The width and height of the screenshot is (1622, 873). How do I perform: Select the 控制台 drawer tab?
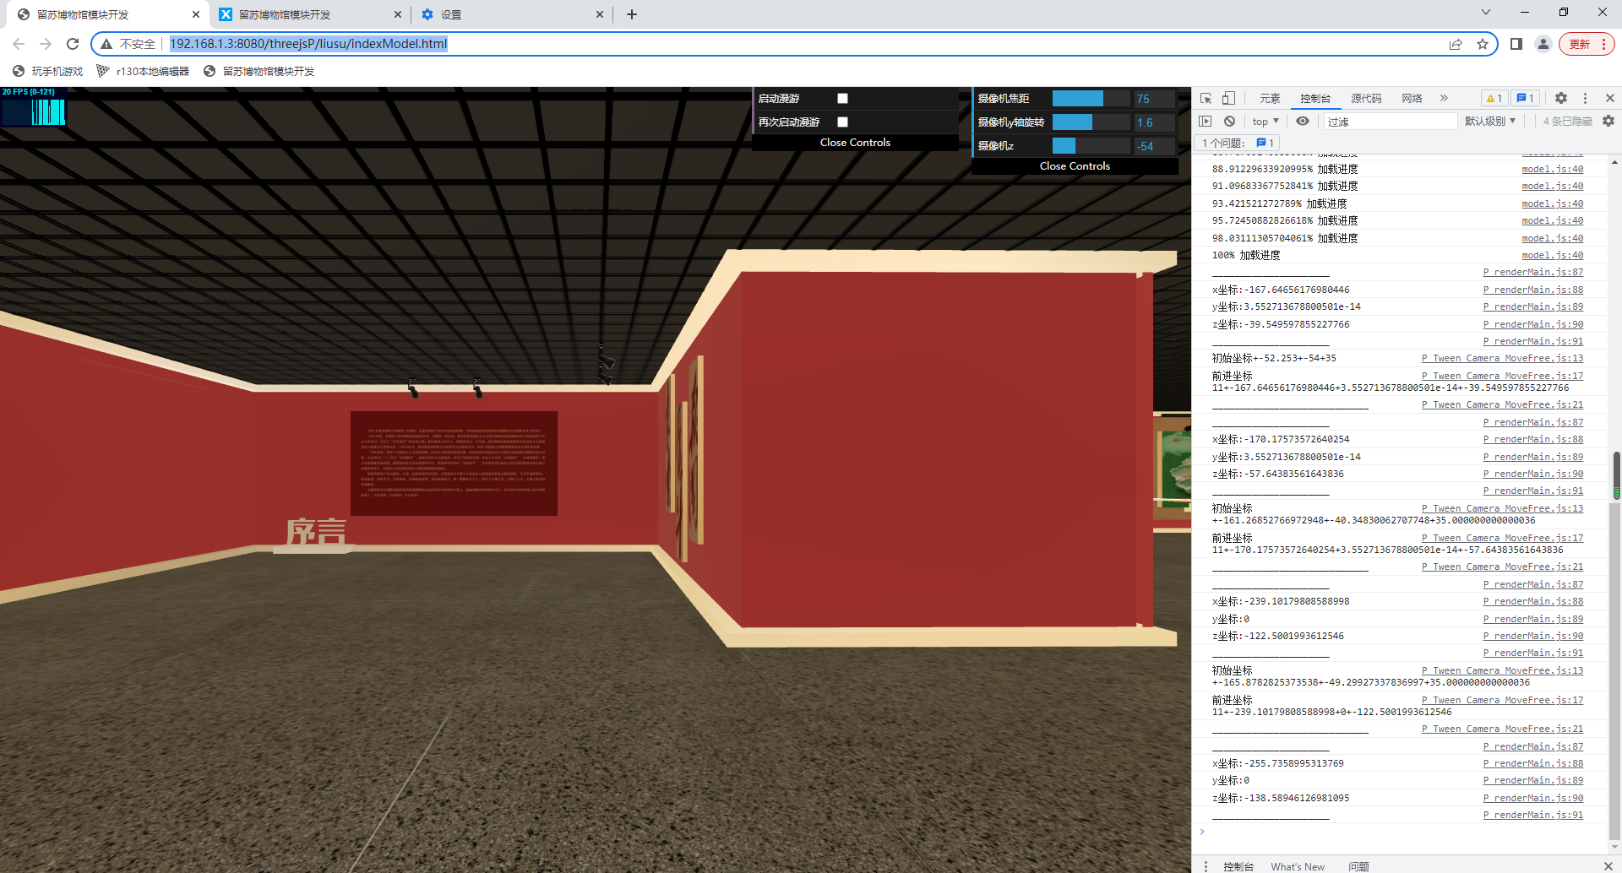click(1238, 866)
